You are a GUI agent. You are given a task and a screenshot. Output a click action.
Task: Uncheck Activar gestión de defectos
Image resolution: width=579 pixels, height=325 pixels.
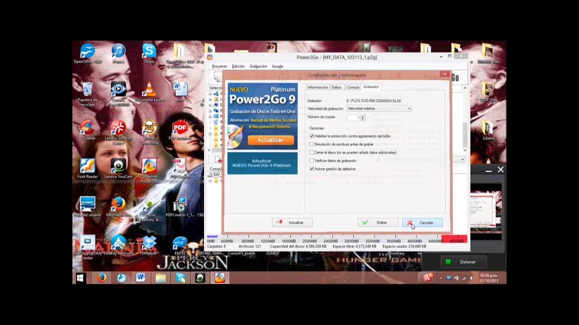tap(312, 169)
